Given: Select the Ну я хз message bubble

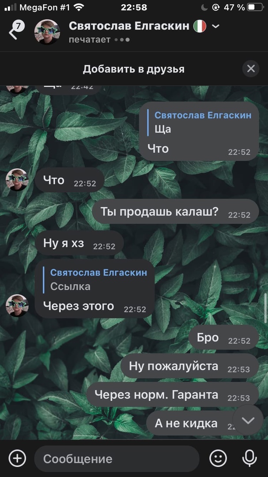Looking at the screenshot, I should (x=79, y=243).
